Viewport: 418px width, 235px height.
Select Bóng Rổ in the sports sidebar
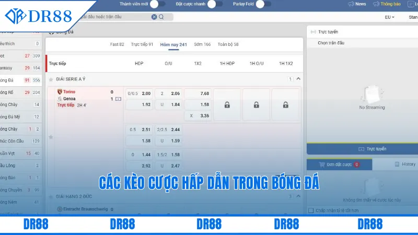20,92
